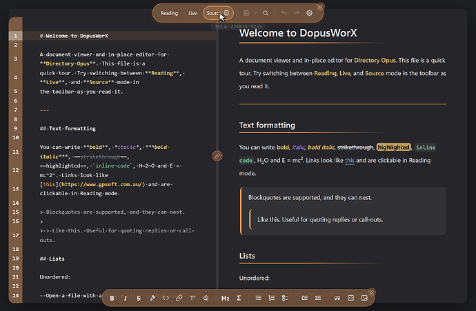Toggle scroll sync link on the divider
Screen dimensions: 476x311
point(217,156)
